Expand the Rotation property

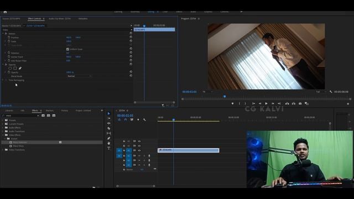(x=6, y=53)
